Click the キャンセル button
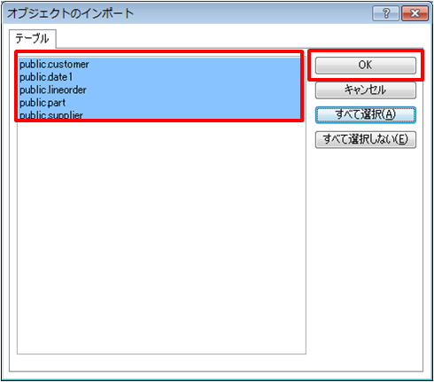The image size is (434, 382). (x=366, y=90)
